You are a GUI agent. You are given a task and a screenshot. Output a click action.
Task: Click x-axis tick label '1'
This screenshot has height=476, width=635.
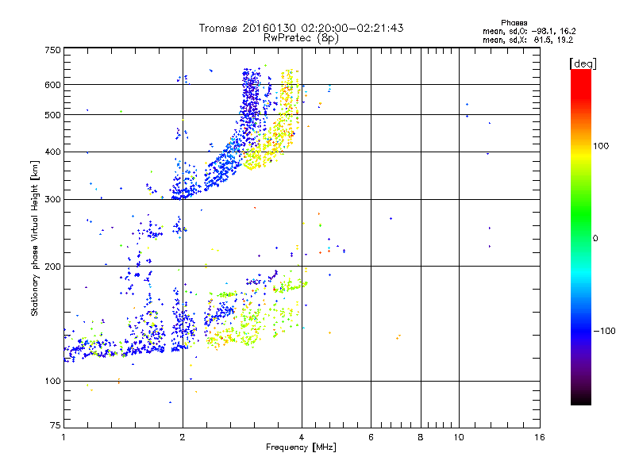63,437
